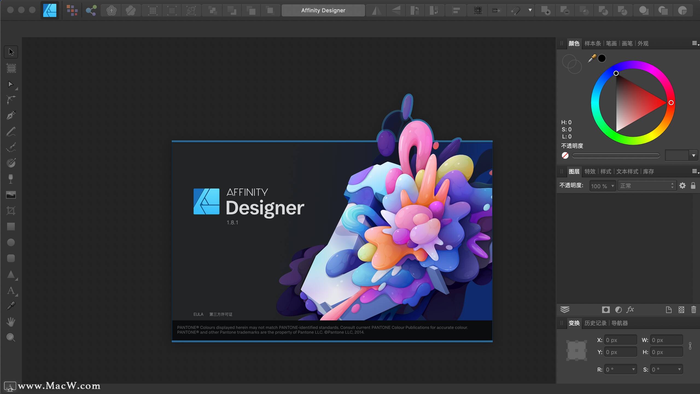Click the Mask Layer icon
The image size is (700, 394).
(x=606, y=310)
